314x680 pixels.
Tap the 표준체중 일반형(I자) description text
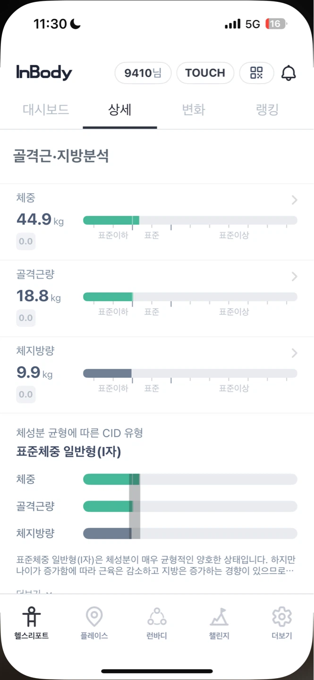tap(156, 565)
